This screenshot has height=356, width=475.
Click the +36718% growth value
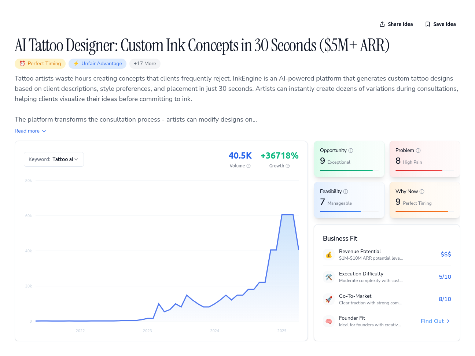pyautogui.click(x=280, y=156)
